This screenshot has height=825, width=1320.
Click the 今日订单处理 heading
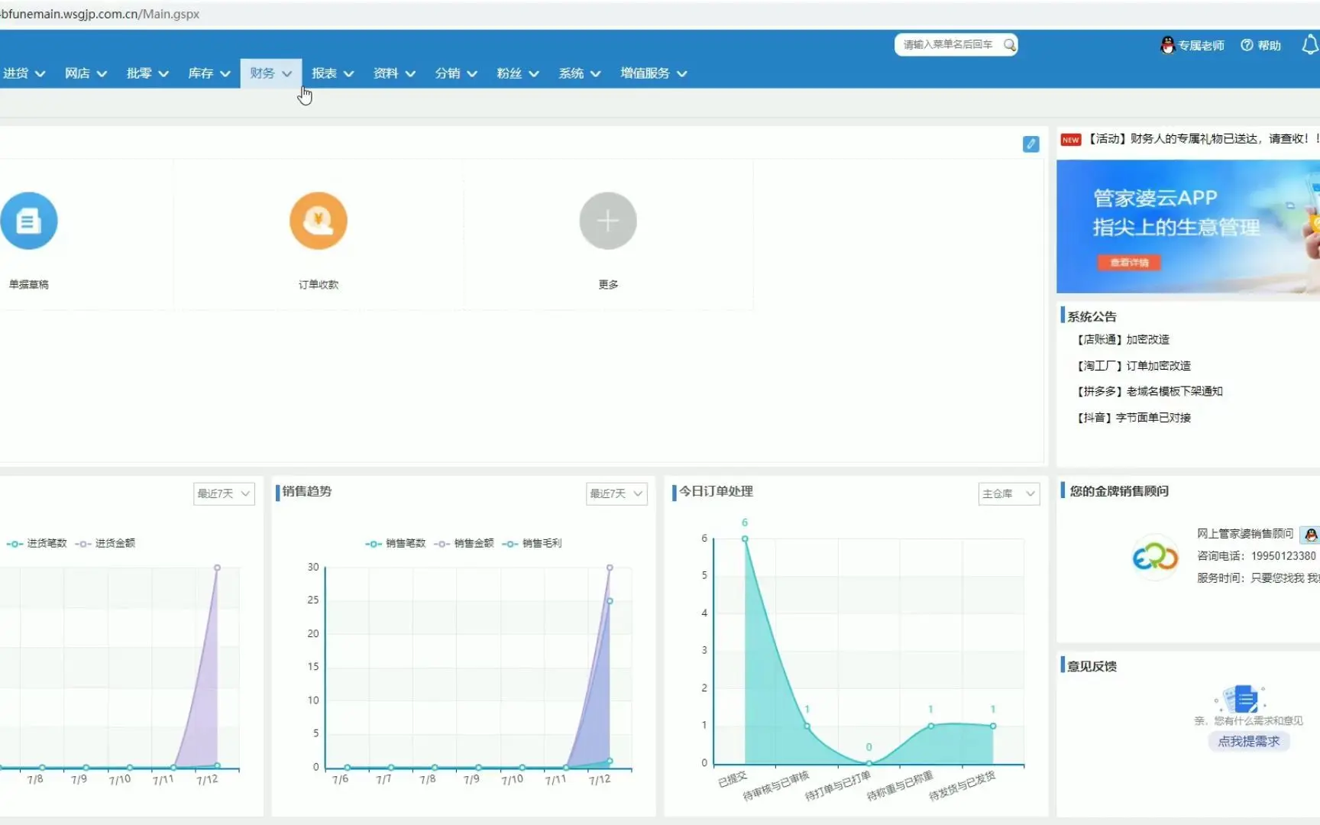point(716,491)
